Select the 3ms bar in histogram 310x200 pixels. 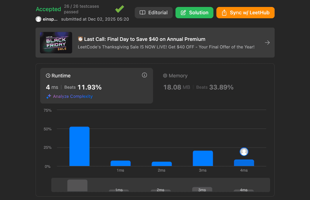(x=203, y=158)
